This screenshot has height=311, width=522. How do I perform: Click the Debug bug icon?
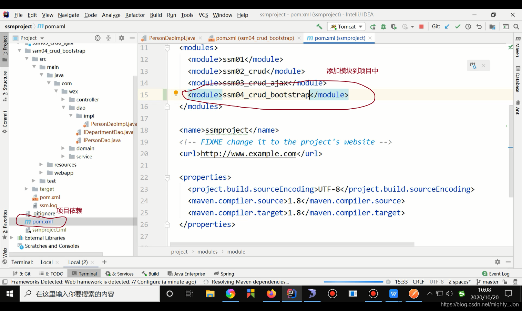pos(383,26)
